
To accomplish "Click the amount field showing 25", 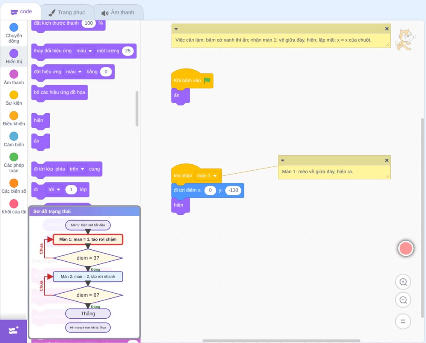I will 128,51.
